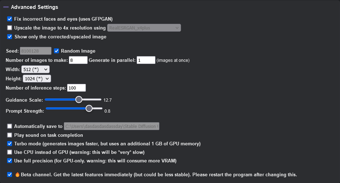
Task: Enable Play sound on task completion
Action: coord(10,135)
